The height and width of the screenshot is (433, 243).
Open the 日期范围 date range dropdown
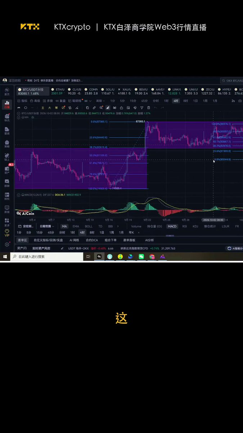[x=47, y=226]
